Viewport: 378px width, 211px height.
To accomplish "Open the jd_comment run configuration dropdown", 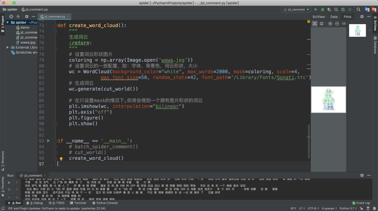I will pos(296,9).
